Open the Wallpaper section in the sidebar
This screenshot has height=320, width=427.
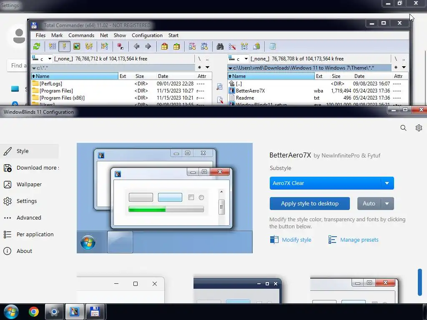click(29, 185)
